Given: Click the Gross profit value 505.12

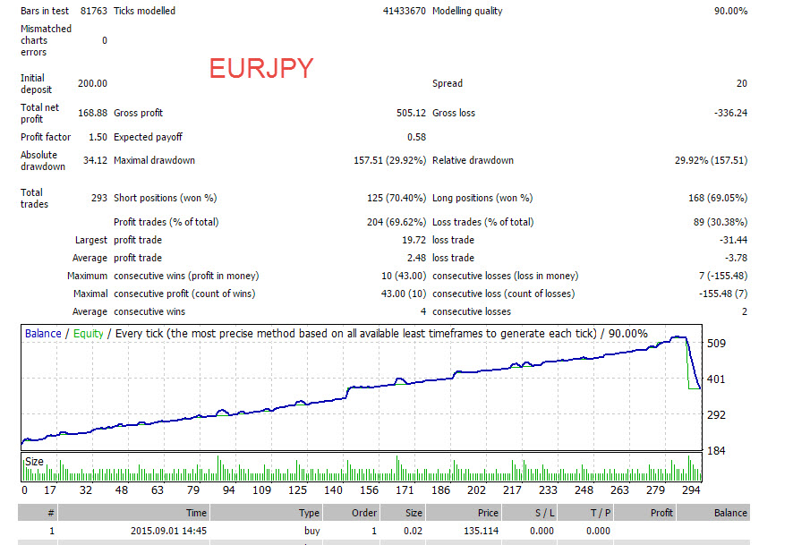Looking at the screenshot, I should [411, 113].
